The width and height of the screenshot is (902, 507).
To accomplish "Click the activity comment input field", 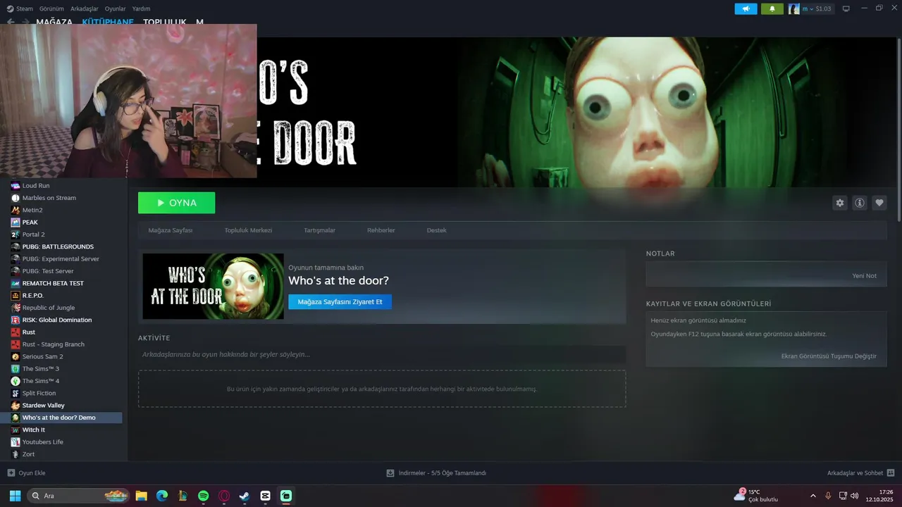I will point(382,354).
